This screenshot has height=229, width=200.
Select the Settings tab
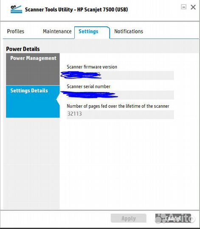pyautogui.click(x=92, y=33)
